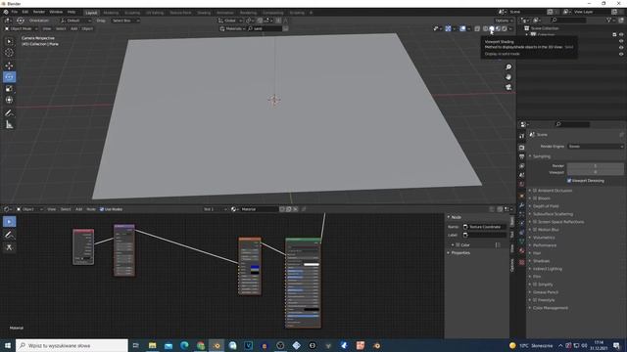Switch viewport shading to wireframe

click(486, 28)
